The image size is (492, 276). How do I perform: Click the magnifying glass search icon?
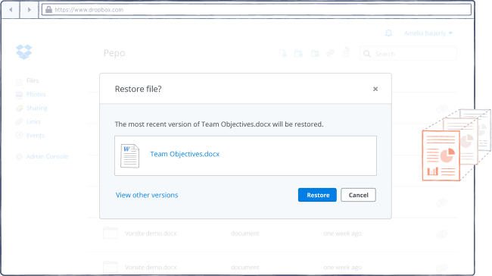pos(367,54)
